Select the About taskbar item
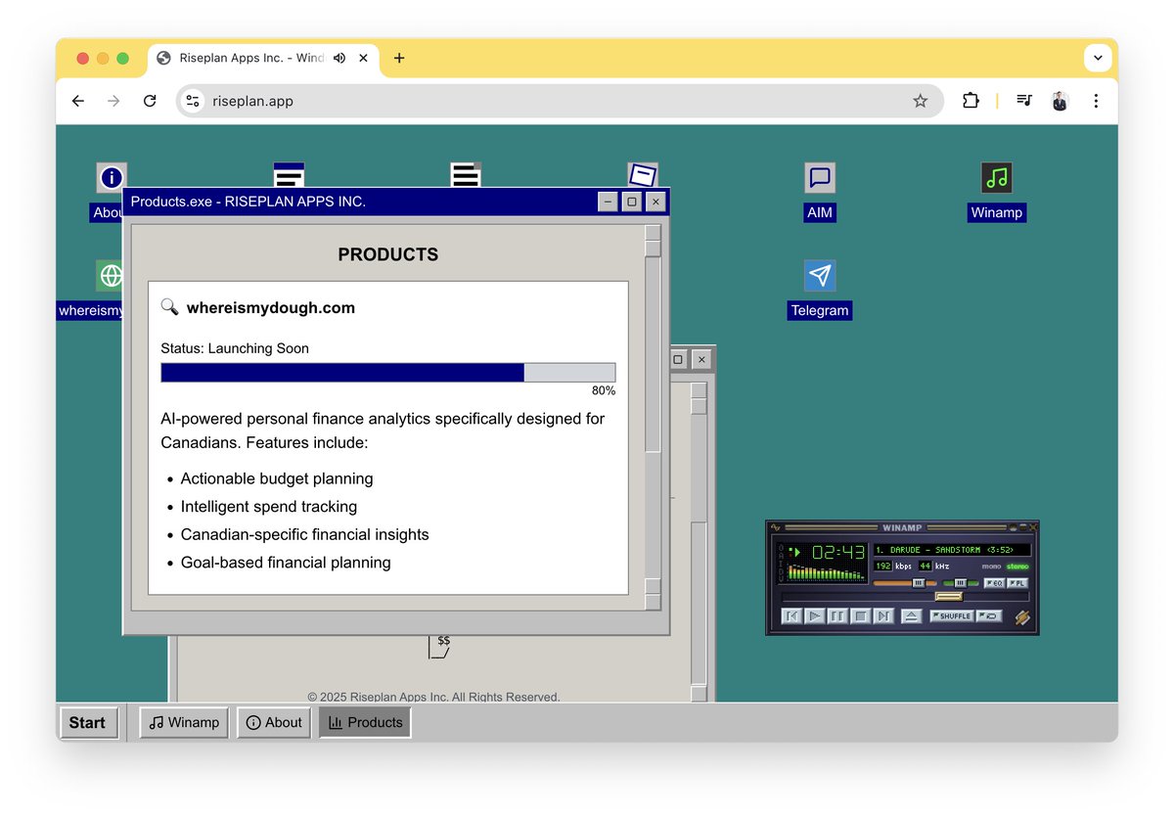The image size is (1174, 816). pyautogui.click(x=274, y=722)
